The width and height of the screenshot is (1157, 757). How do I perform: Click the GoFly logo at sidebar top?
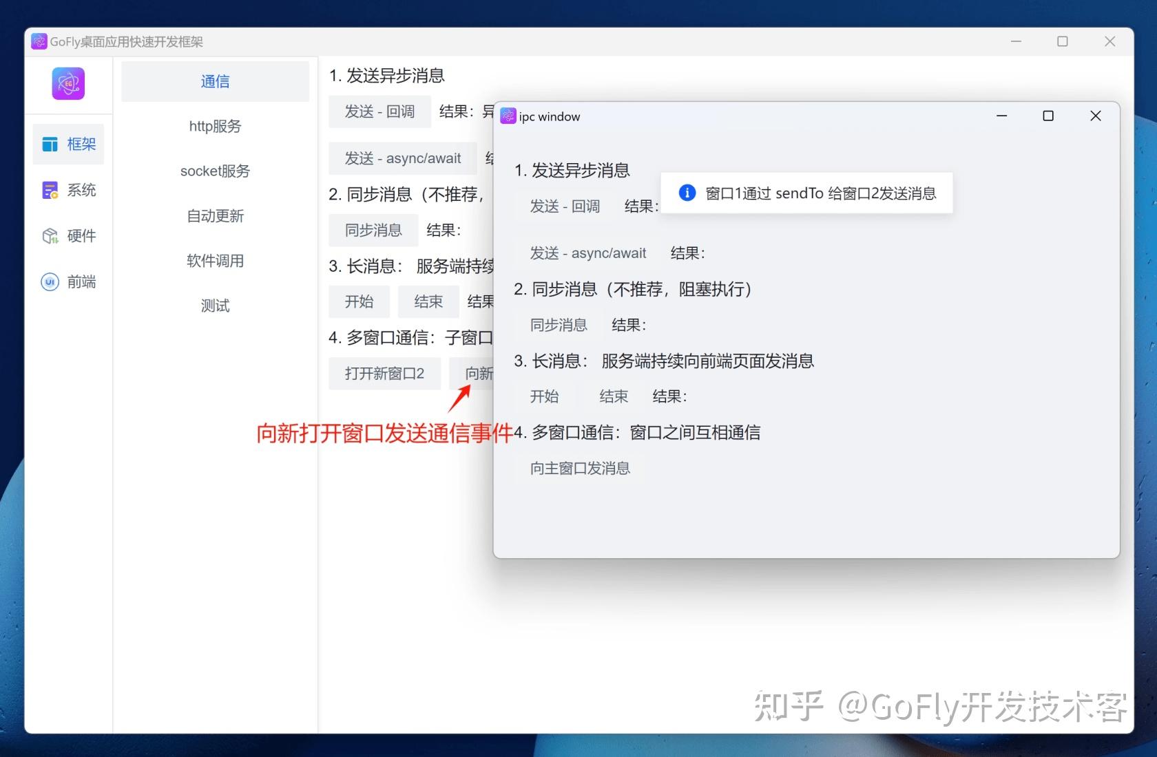point(67,83)
